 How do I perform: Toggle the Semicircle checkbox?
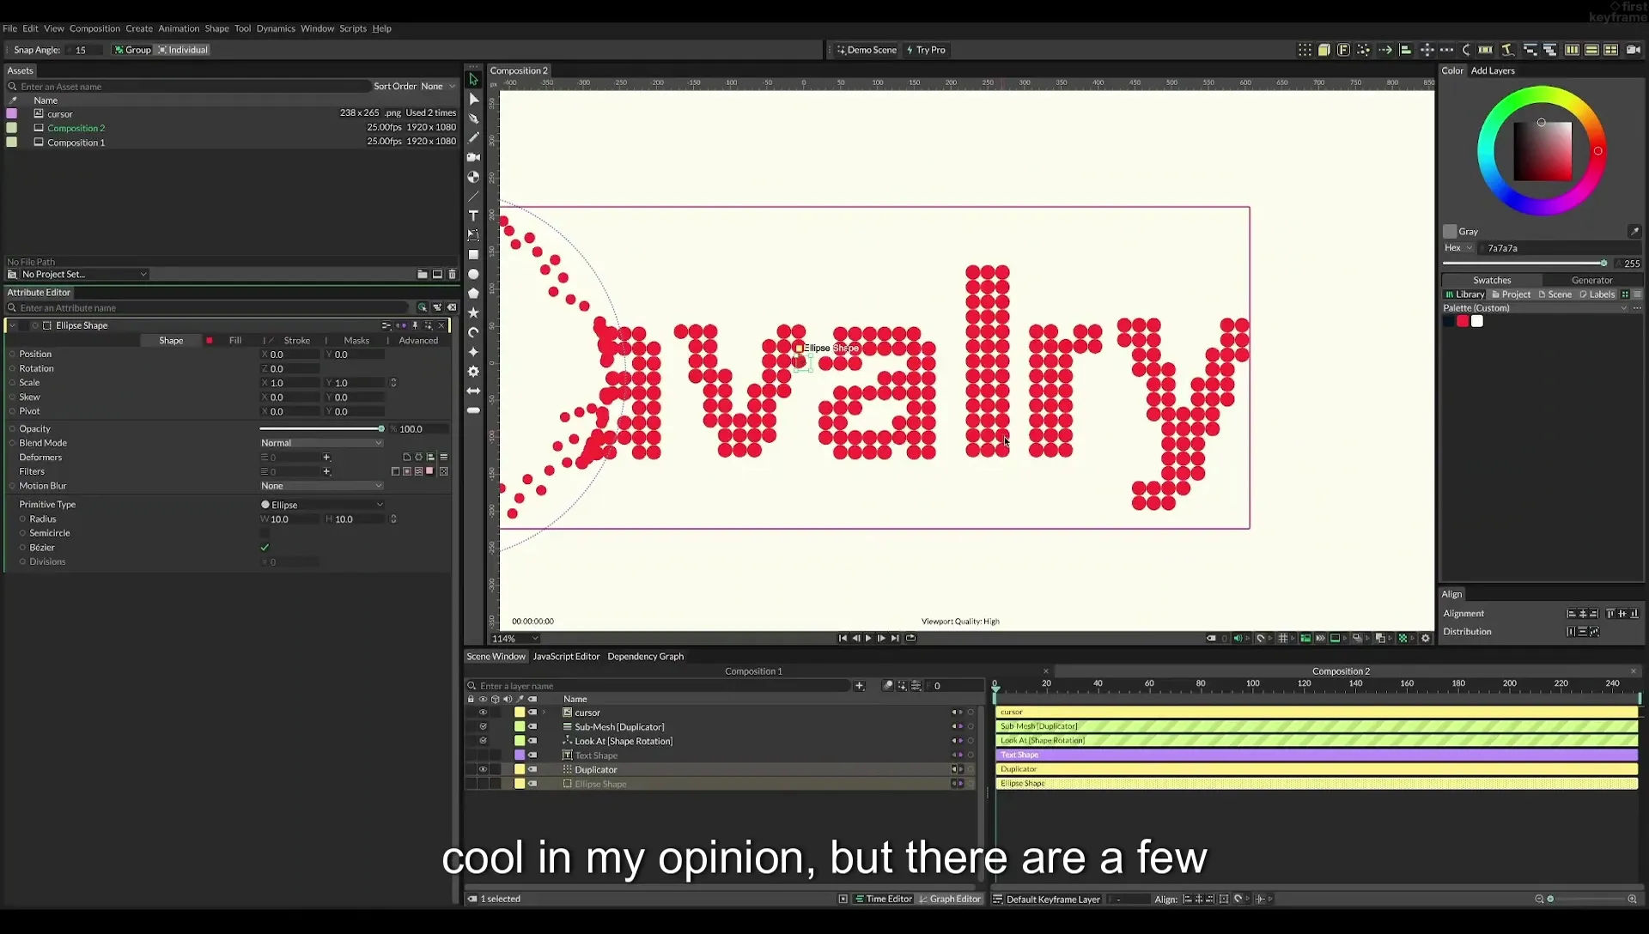click(265, 533)
